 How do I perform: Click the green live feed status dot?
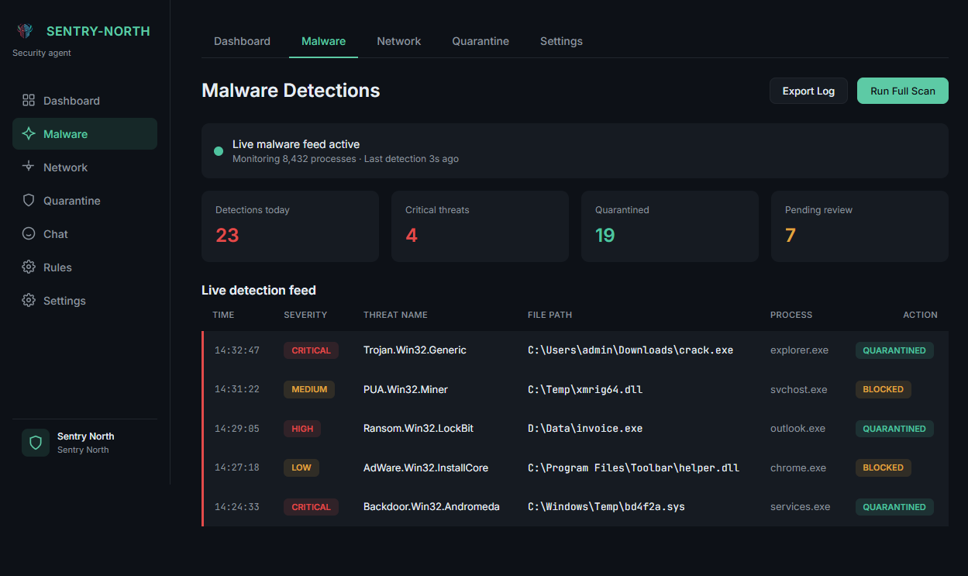pos(219,151)
